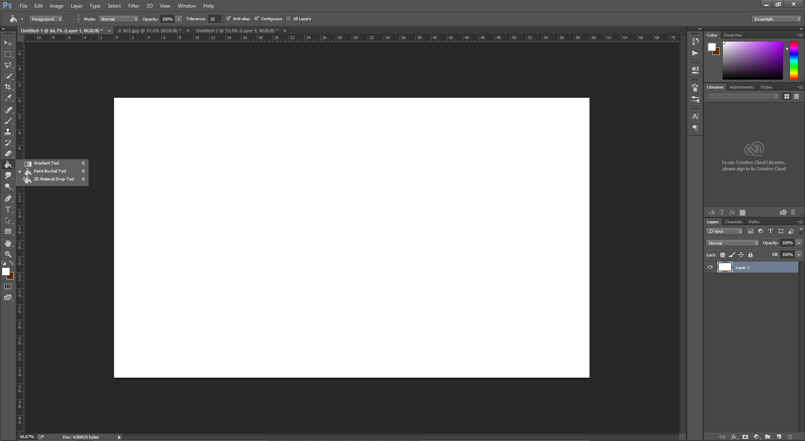Select the Horizontal Type tool
Viewport: 805px width, 441px height.
click(x=8, y=209)
